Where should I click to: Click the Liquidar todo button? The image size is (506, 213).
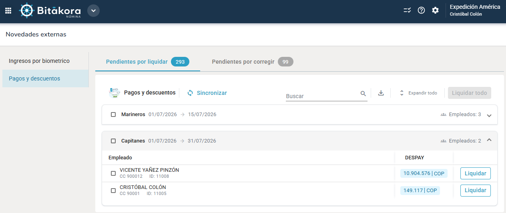[470, 93]
